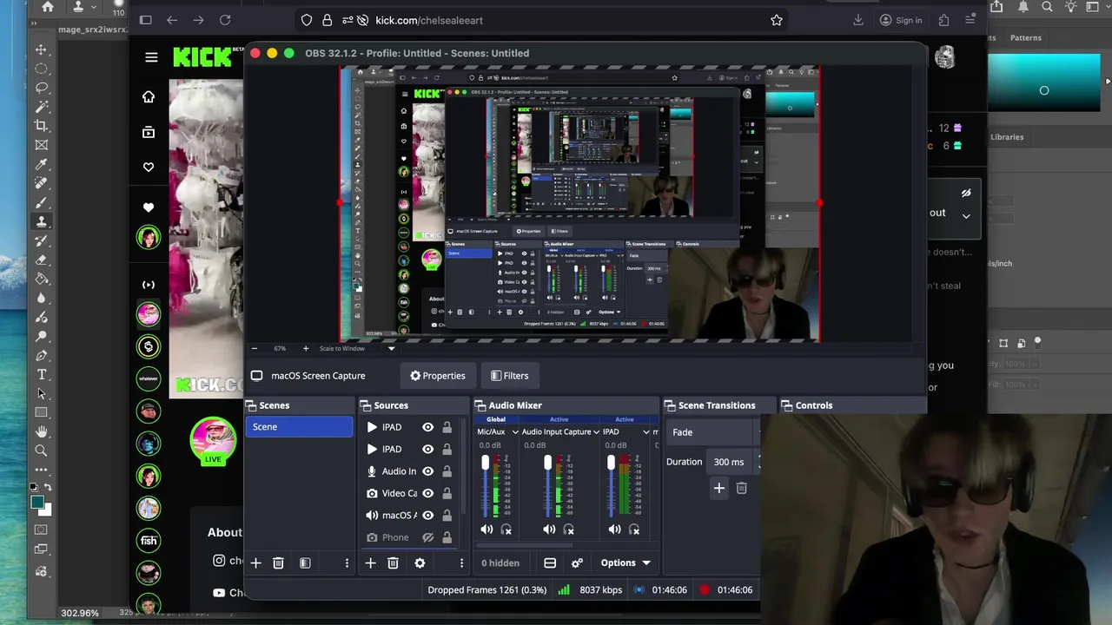
Task: Open IPAD mixer channel dropdown
Action: [x=645, y=431]
